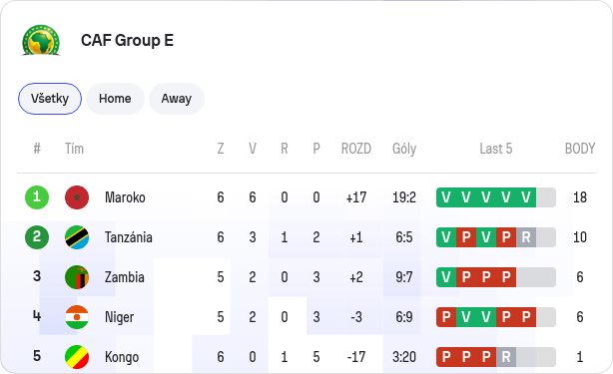Click the Zambia flag icon
The image size is (613, 374).
(x=77, y=277)
